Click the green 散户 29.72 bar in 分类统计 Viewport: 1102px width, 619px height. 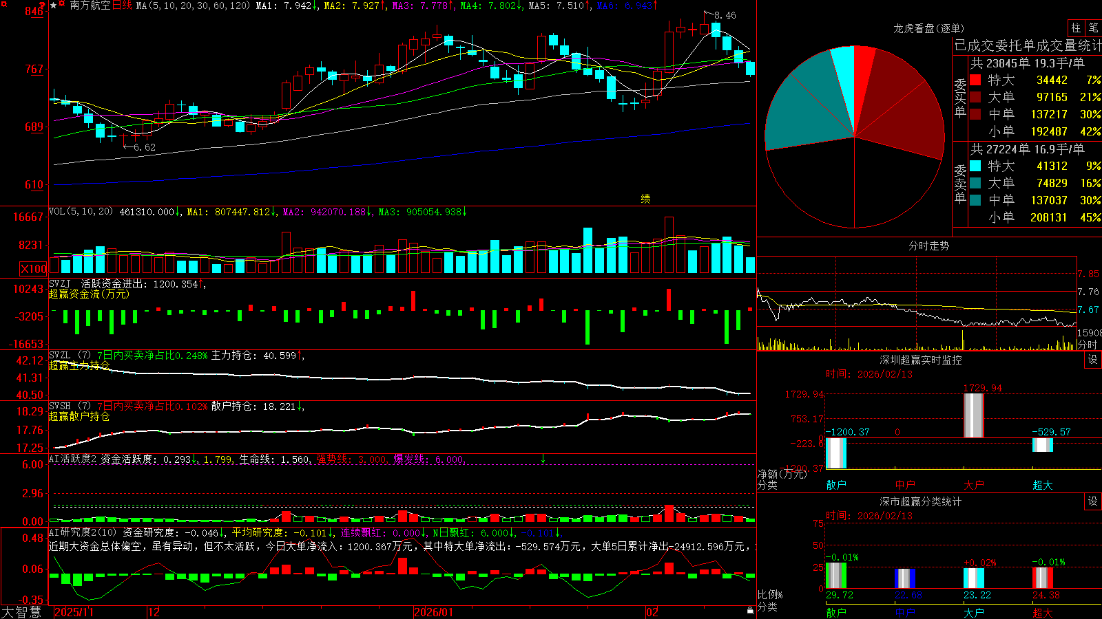835,576
